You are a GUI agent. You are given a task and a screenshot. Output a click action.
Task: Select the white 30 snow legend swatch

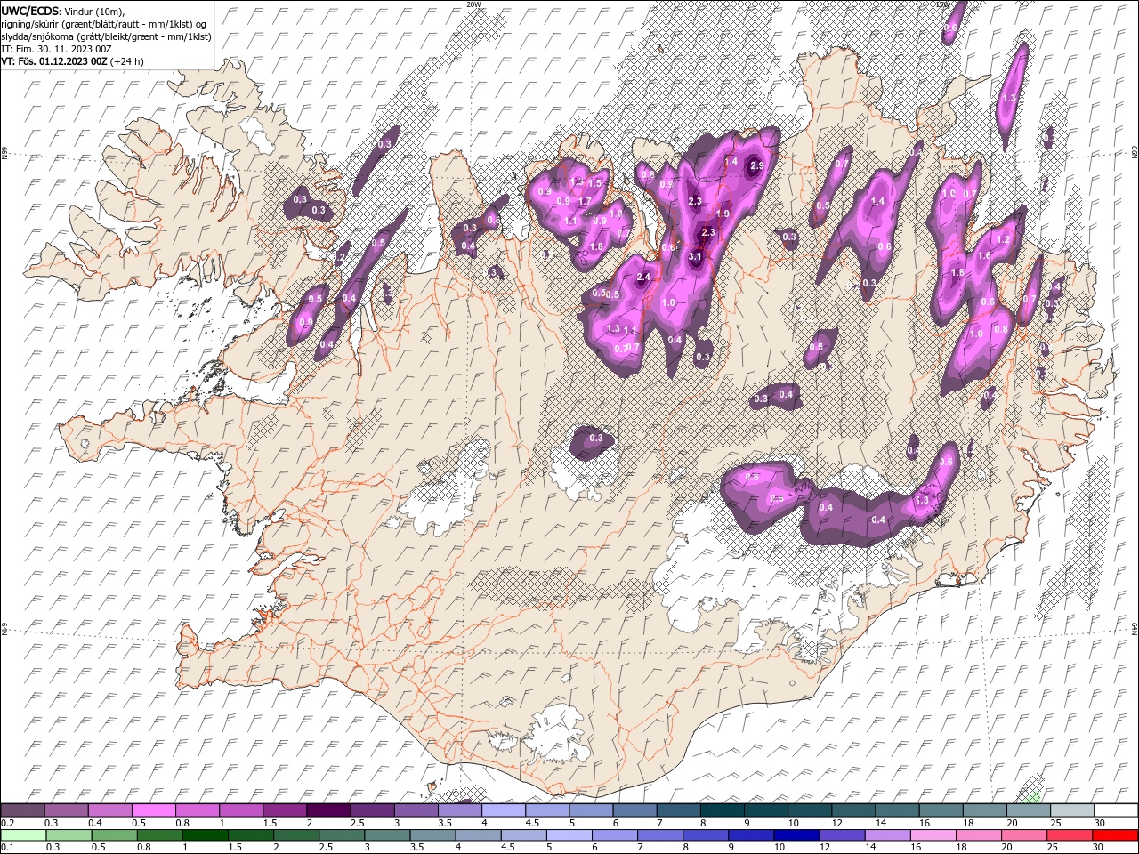click(1114, 810)
